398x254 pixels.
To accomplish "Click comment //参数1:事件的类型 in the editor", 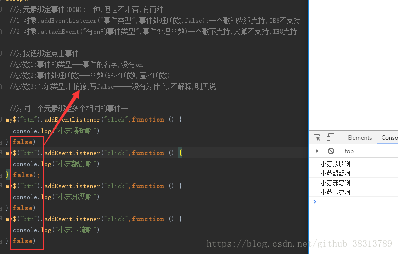I will (x=76, y=64).
